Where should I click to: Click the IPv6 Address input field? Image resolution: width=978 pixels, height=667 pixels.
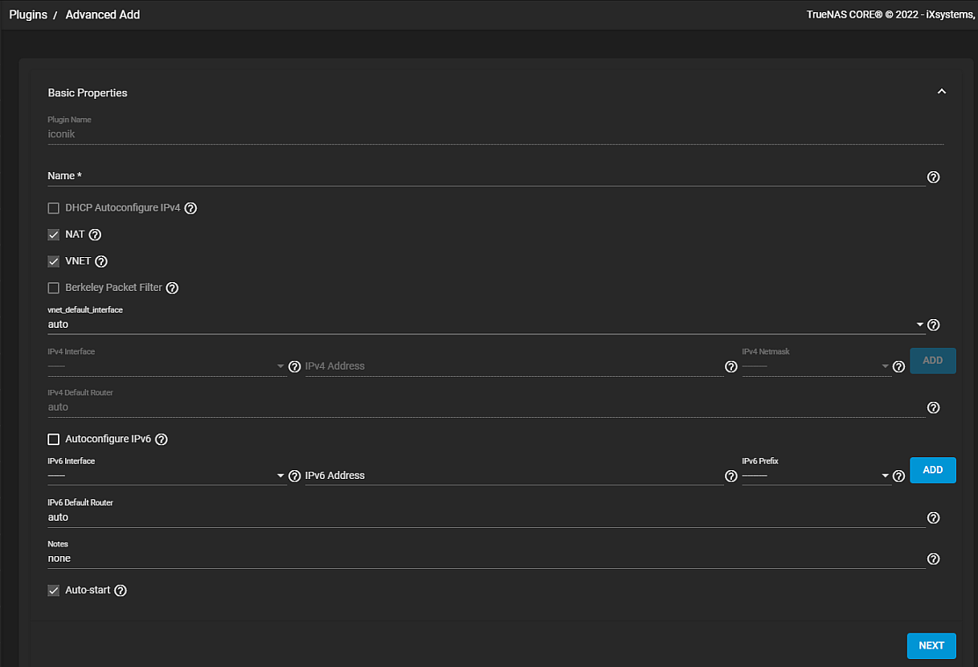click(514, 476)
